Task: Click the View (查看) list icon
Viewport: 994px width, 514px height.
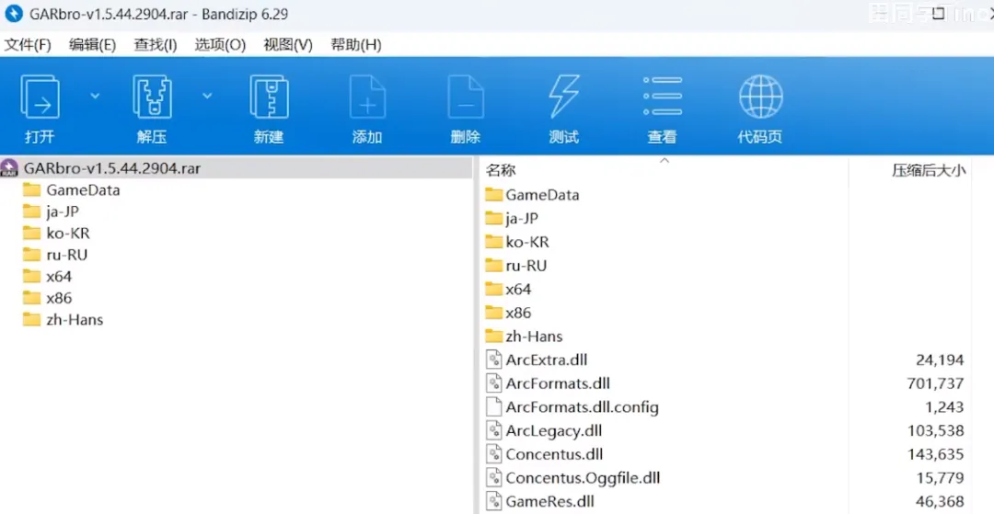Action: [x=663, y=97]
